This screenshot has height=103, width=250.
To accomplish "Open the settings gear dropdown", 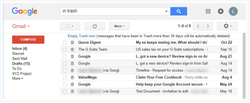I will pyautogui.click(x=227, y=26).
